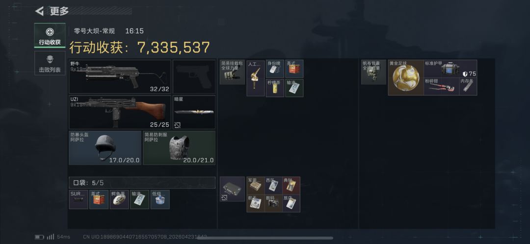The width and height of the screenshot is (530, 244).
Task: Tap the 军用 item in safe box
Action: point(256,186)
